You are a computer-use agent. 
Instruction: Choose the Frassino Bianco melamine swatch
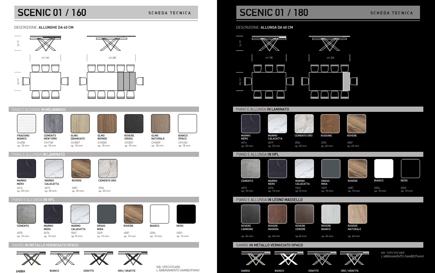pyautogui.click(x=26, y=124)
